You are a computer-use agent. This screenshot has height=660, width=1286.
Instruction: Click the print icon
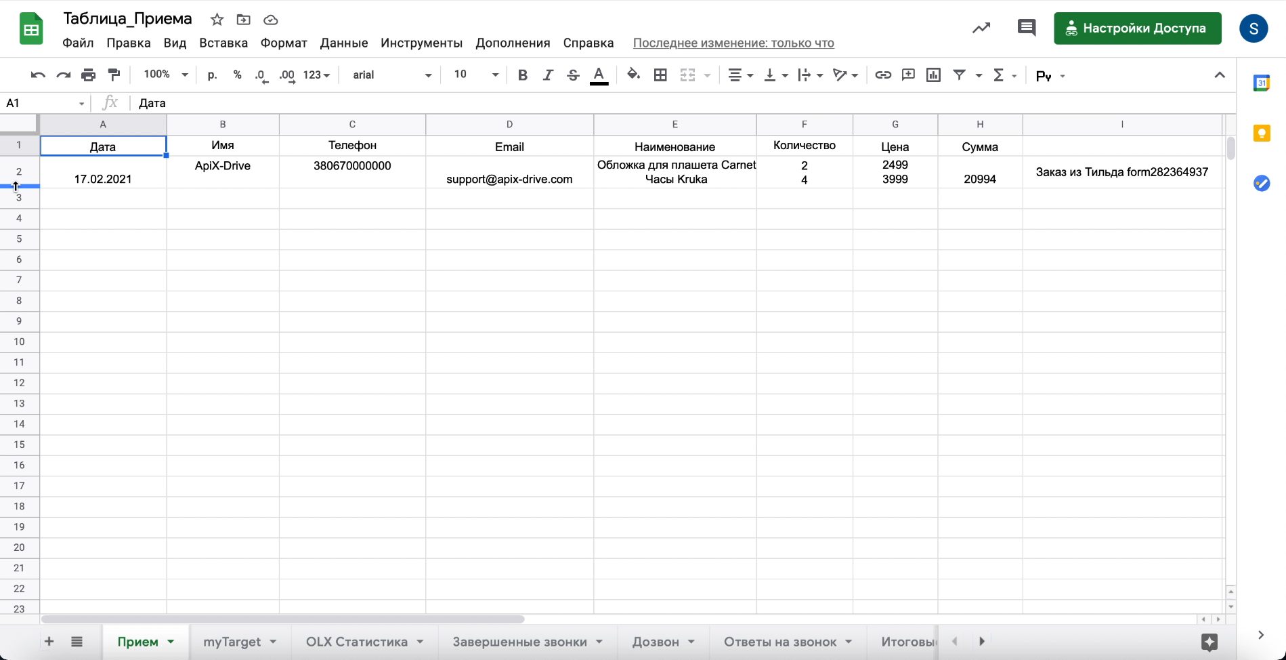pyautogui.click(x=88, y=75)
